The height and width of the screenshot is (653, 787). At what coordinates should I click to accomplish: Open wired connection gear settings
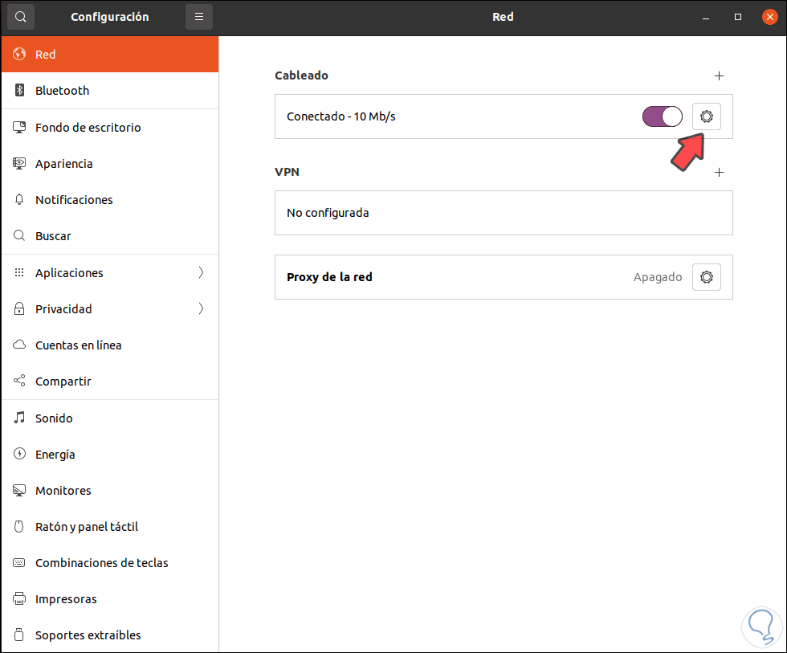tap(707, 116)
